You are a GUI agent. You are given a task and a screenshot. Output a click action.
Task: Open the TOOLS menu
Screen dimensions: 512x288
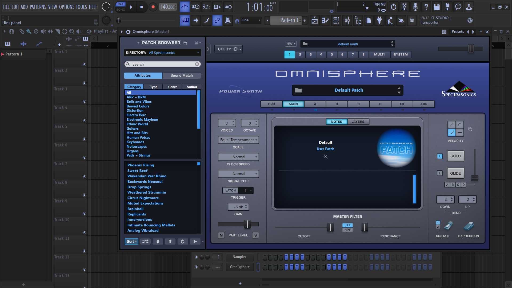(81, 7)
